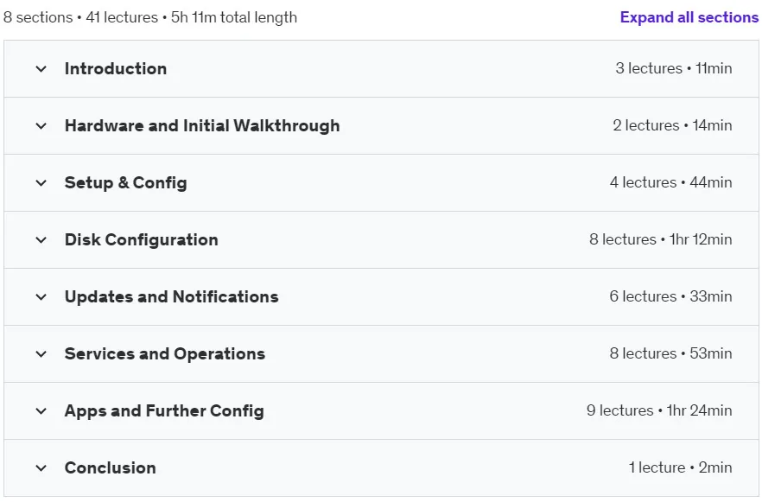This screenshot has height=502, width=762.
Task: Click Expand all sections link
Action: [x=689, y=17]
